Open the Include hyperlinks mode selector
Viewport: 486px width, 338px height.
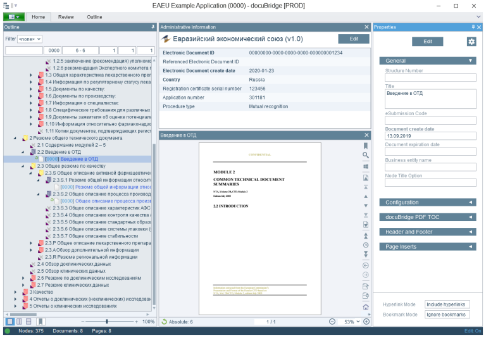[447, 304]
